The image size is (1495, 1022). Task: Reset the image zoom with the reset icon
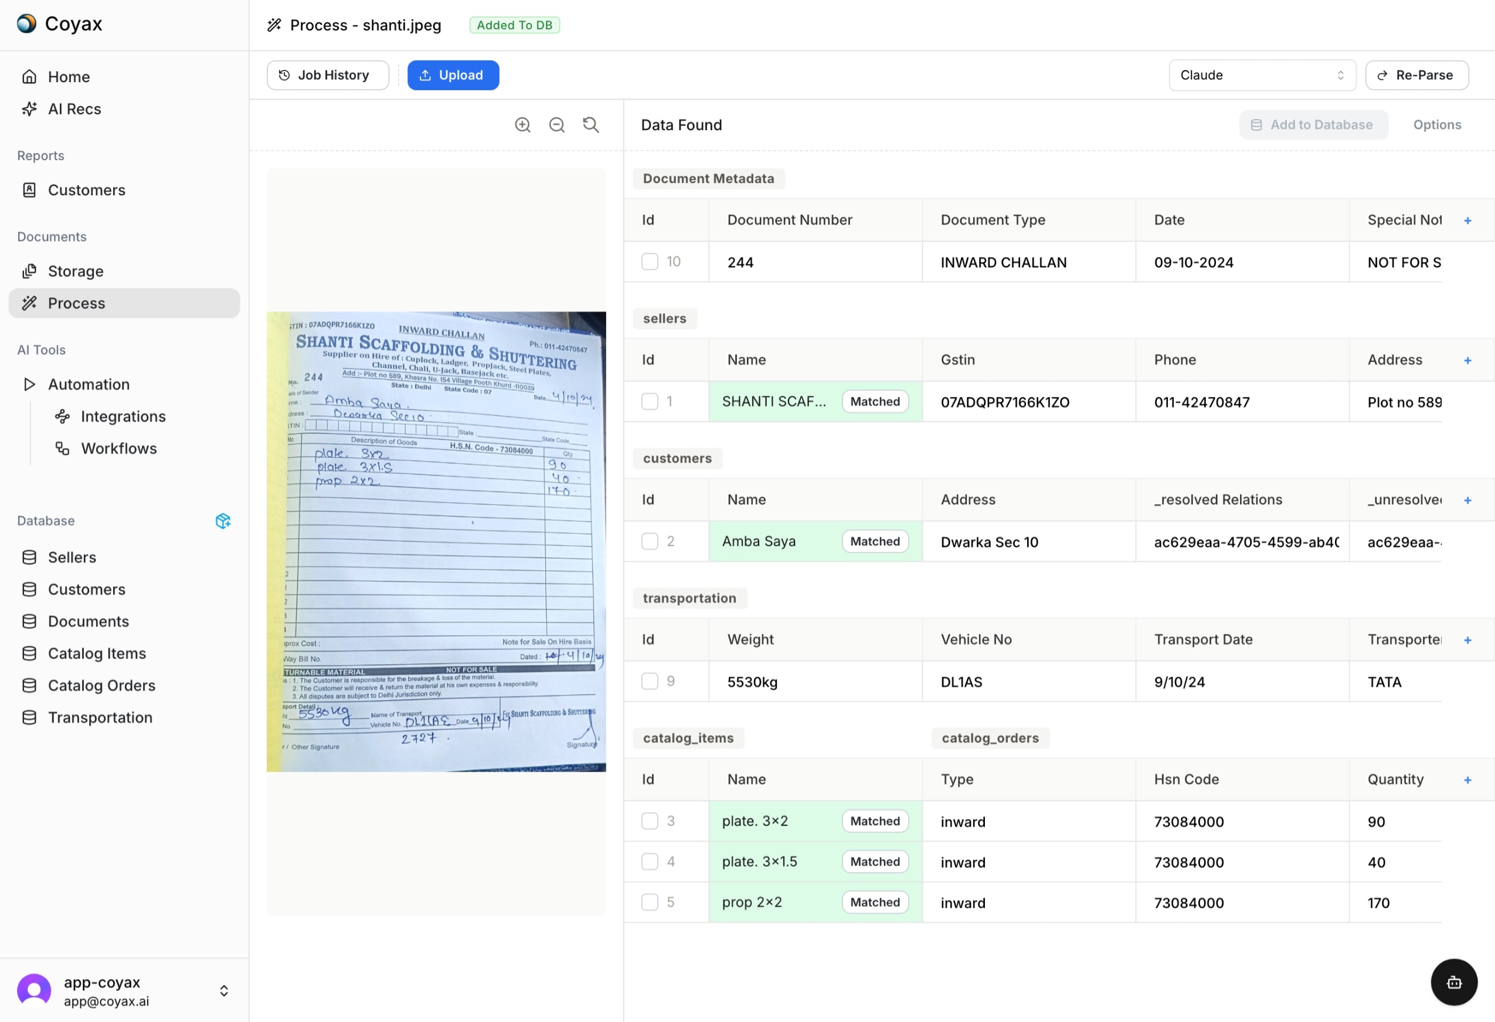pos(590,125)
